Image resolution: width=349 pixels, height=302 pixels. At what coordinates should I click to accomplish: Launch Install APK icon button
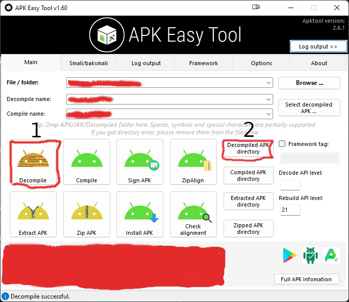click(140, 215)
